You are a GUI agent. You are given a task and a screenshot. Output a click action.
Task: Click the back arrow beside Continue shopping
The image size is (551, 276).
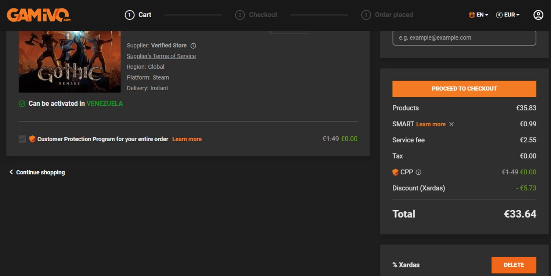[11, 172]
